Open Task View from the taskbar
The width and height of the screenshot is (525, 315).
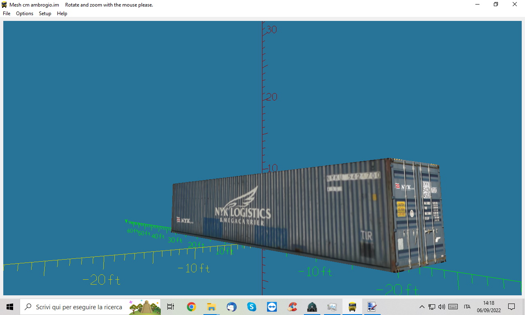point(171,307)
